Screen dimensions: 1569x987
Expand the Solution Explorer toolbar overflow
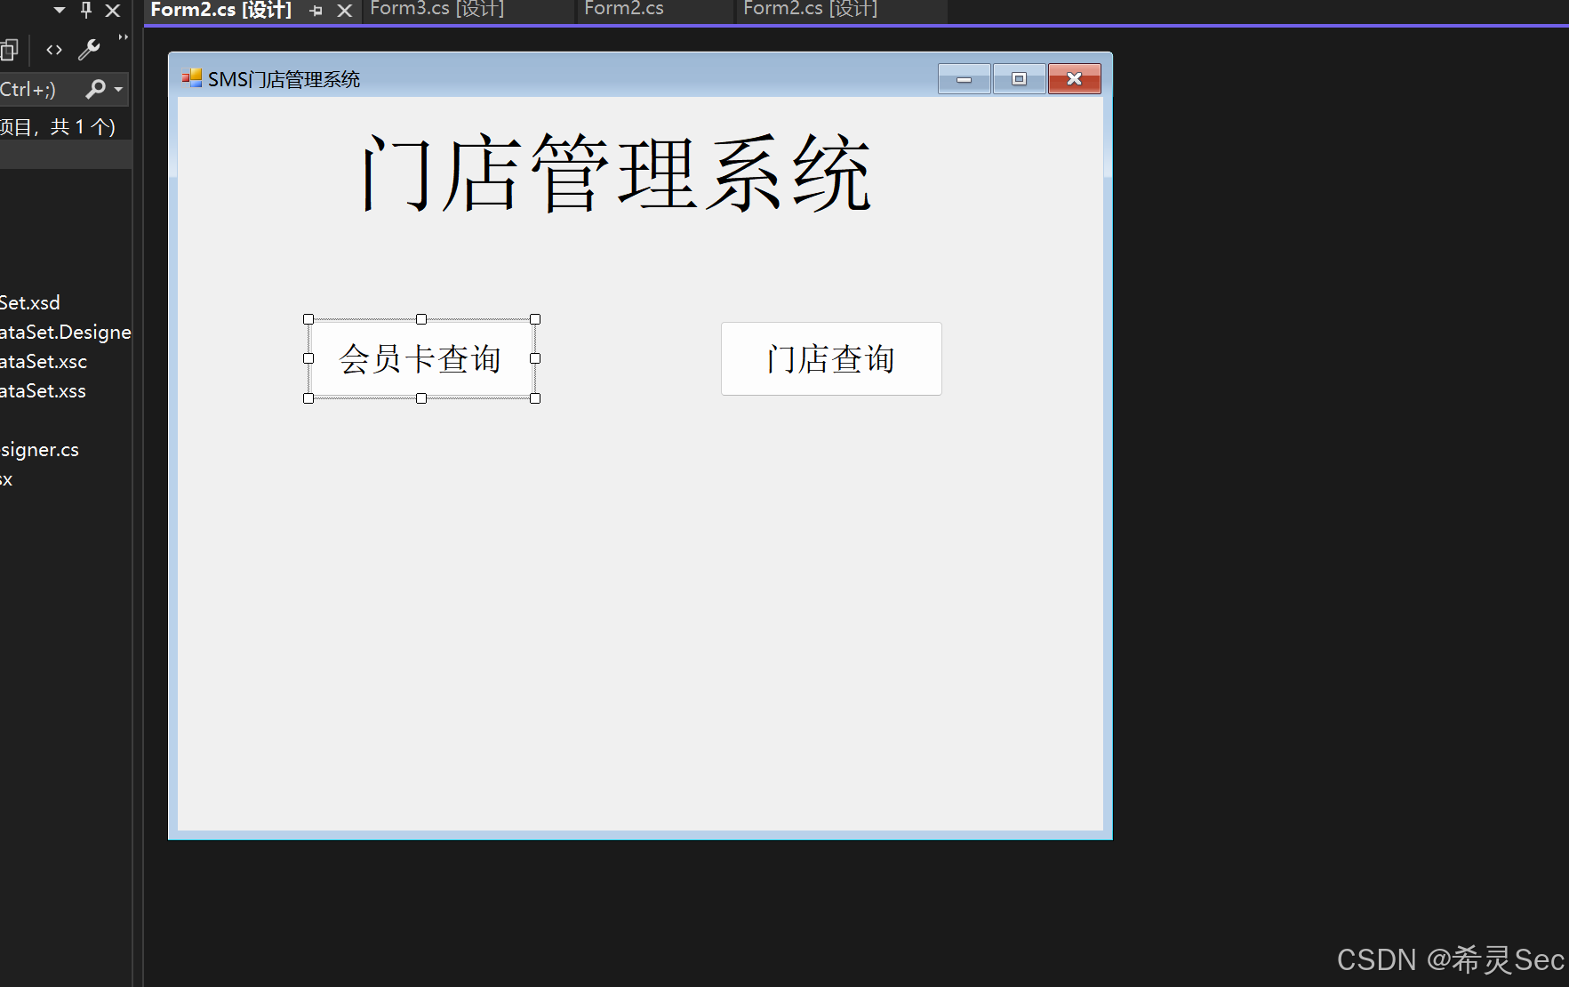(123, 38)
